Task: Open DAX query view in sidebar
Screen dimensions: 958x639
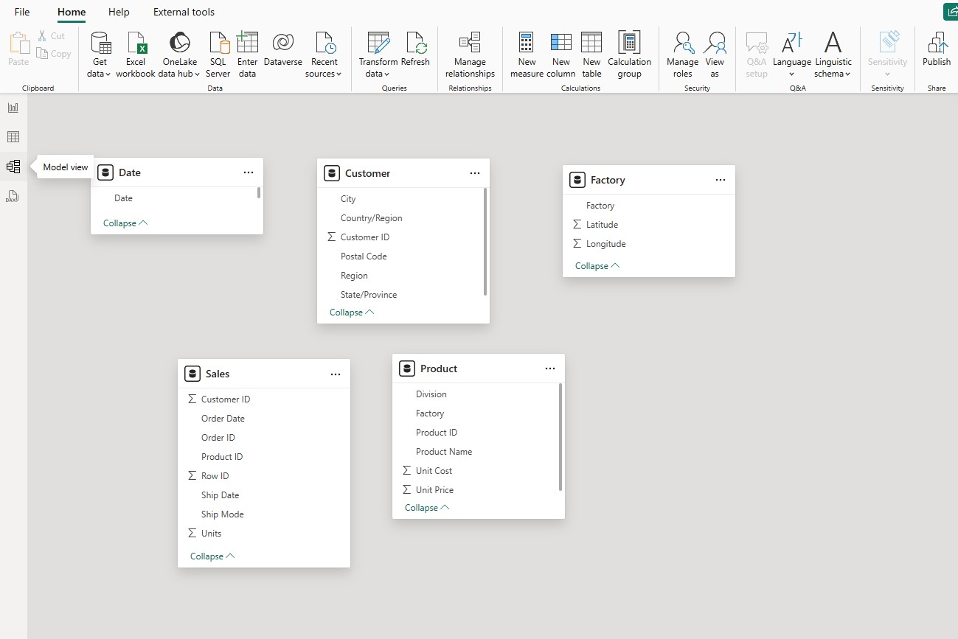Action: click(x=13, y=196)
